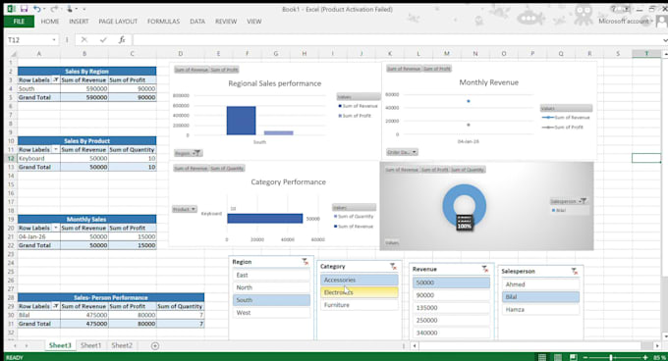Toggle Furniture in the Category slicer
The height and width of the screenshot is (361, 668).
(x=360, y=305)
